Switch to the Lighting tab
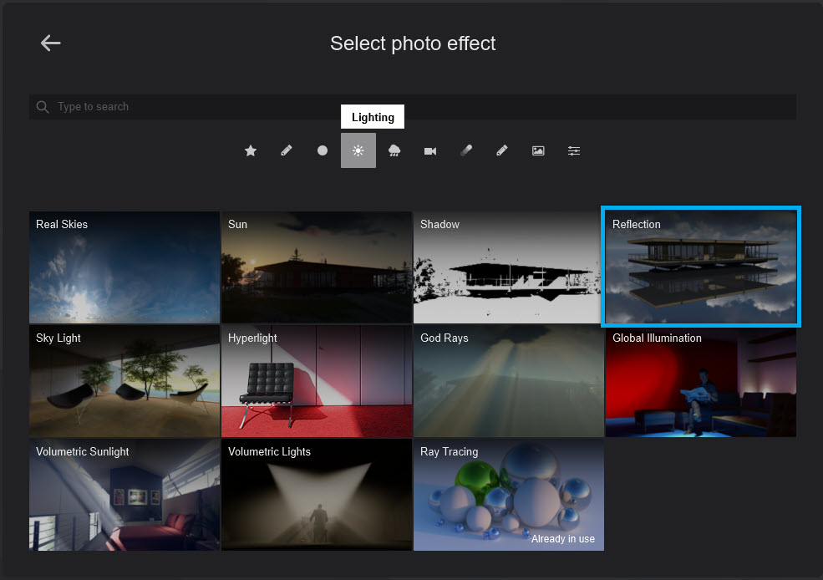 point(372,116)
